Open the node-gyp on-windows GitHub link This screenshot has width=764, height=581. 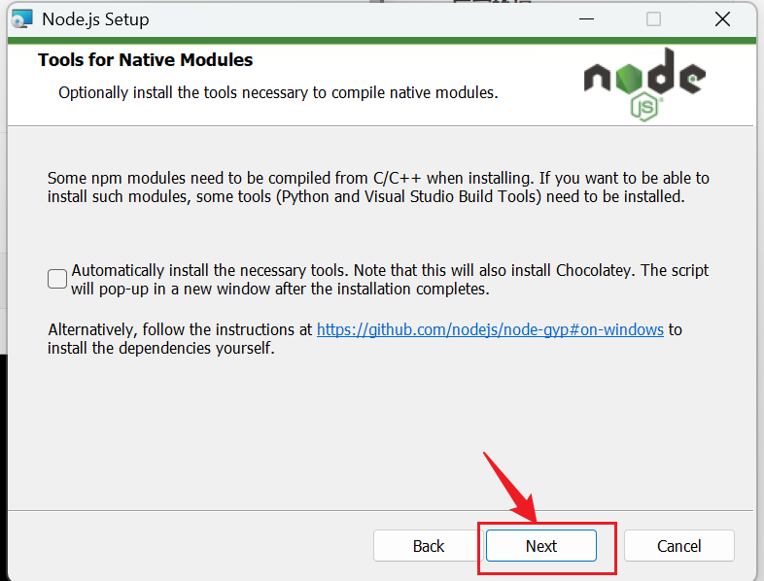490,329
